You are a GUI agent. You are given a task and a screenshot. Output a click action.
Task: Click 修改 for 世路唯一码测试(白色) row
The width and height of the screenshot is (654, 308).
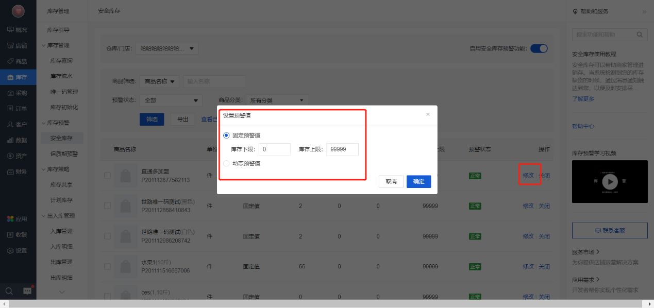pos(528,236)
